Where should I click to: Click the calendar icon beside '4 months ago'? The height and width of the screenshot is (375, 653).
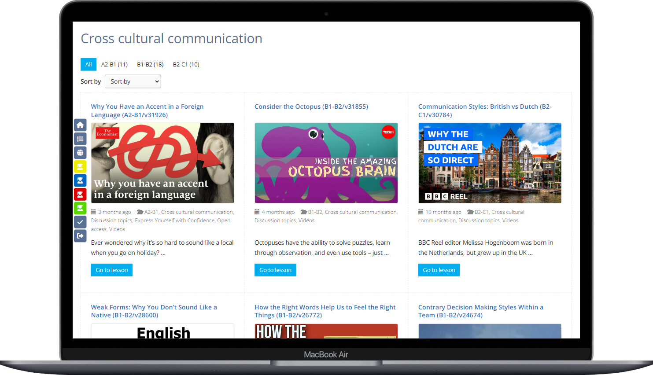(x=257, y=212)
